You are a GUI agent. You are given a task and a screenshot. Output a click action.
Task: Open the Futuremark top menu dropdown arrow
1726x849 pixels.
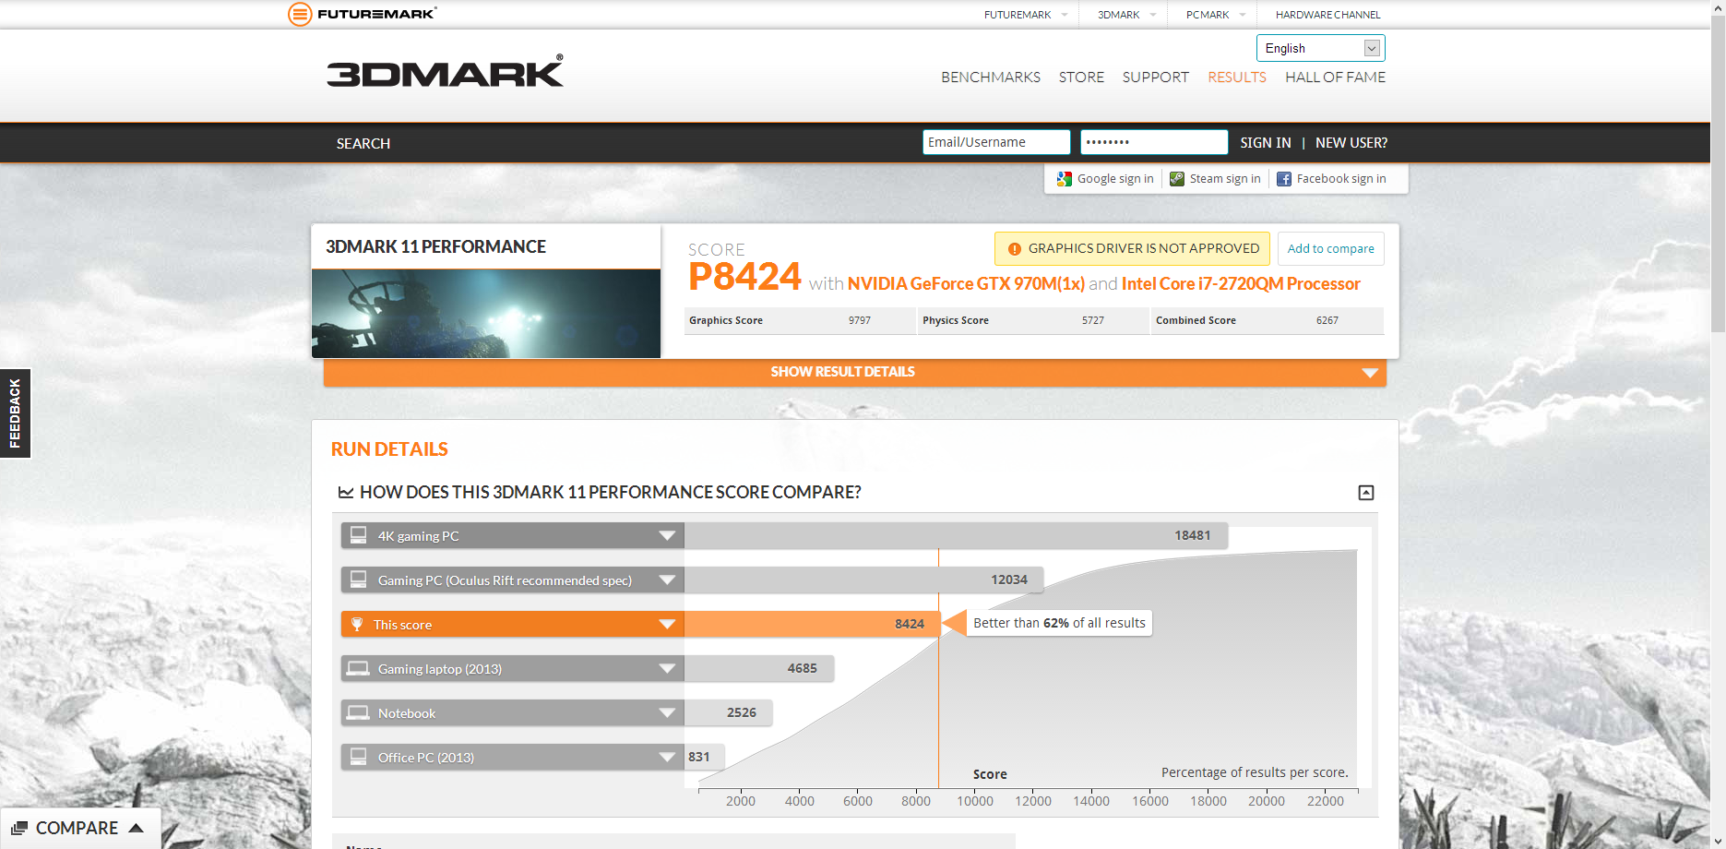1065,15
